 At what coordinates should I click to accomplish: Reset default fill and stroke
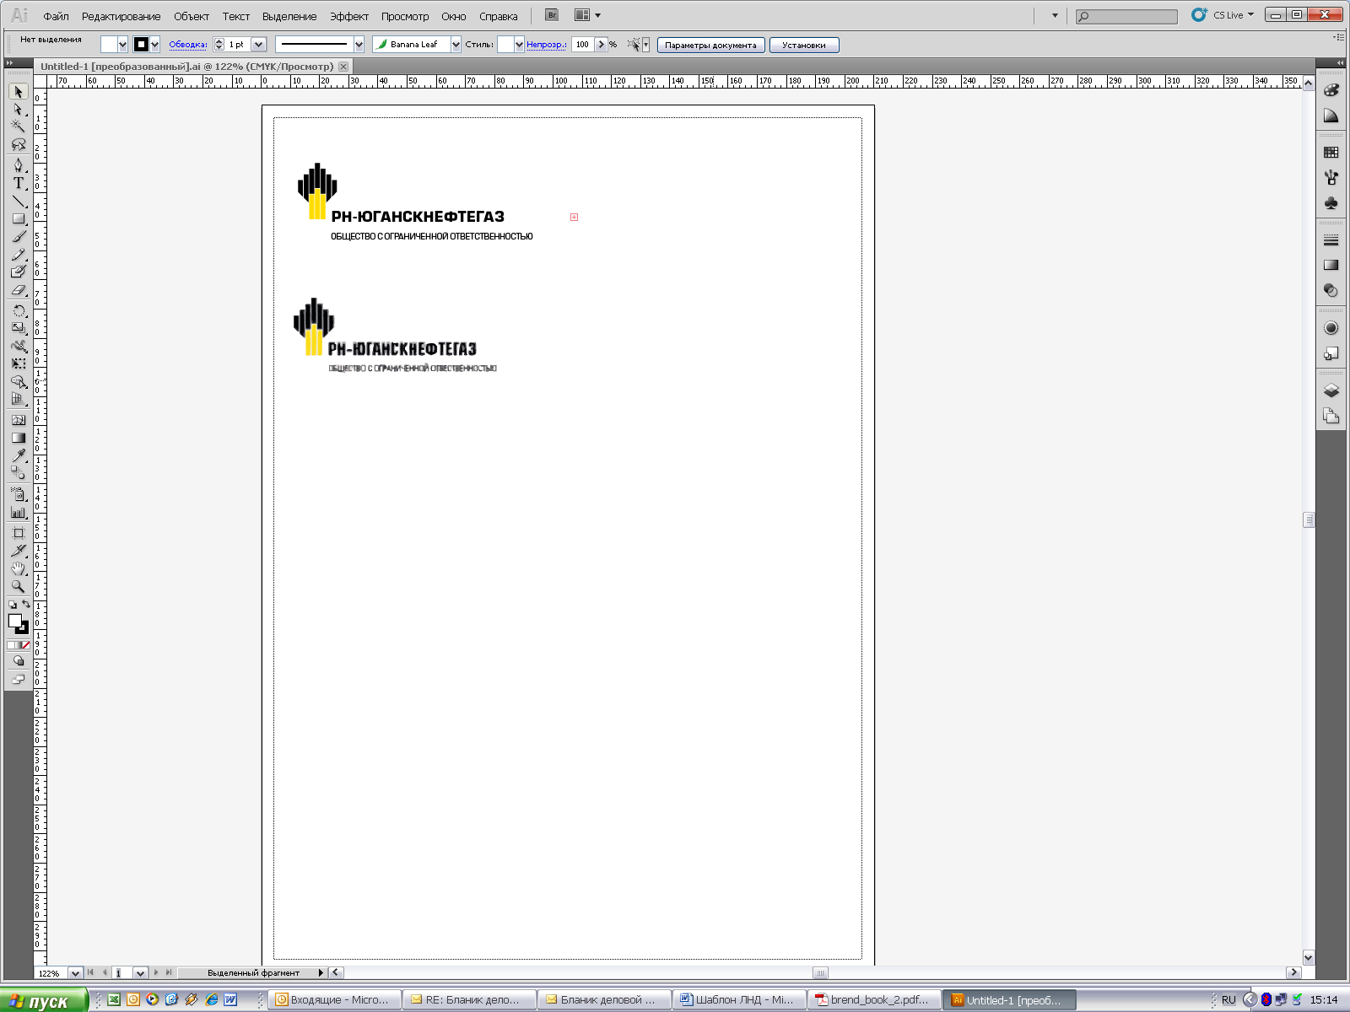coord(13,605)
